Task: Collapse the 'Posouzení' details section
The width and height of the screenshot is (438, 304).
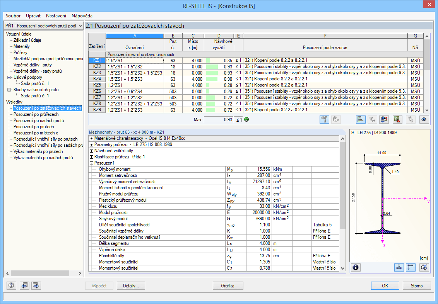Action: [x=91, y=163]
